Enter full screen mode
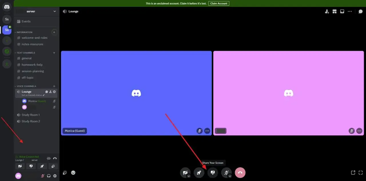This screenshot has width=366, height=181. [x=361, y=172]
